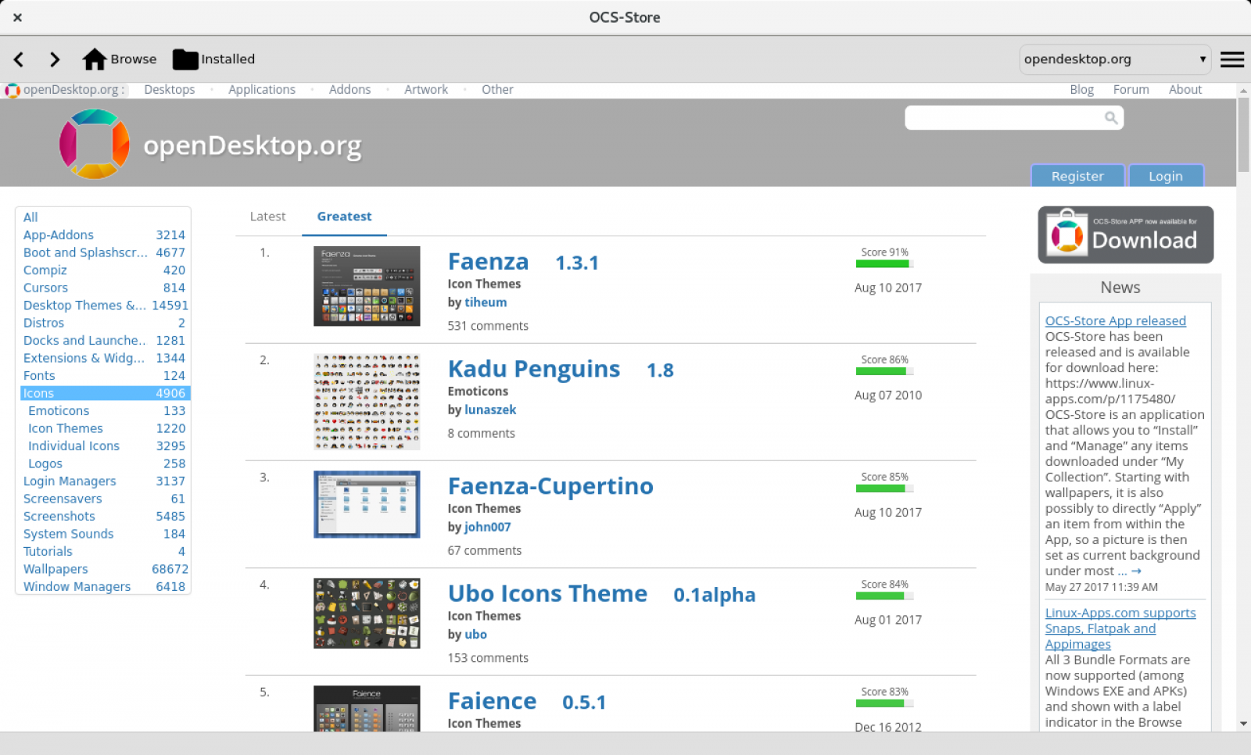Click inside the website search field
1251x755 pixels.
(x=1004, y=118)
